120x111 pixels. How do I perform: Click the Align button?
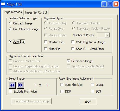[x=88, y=101]
